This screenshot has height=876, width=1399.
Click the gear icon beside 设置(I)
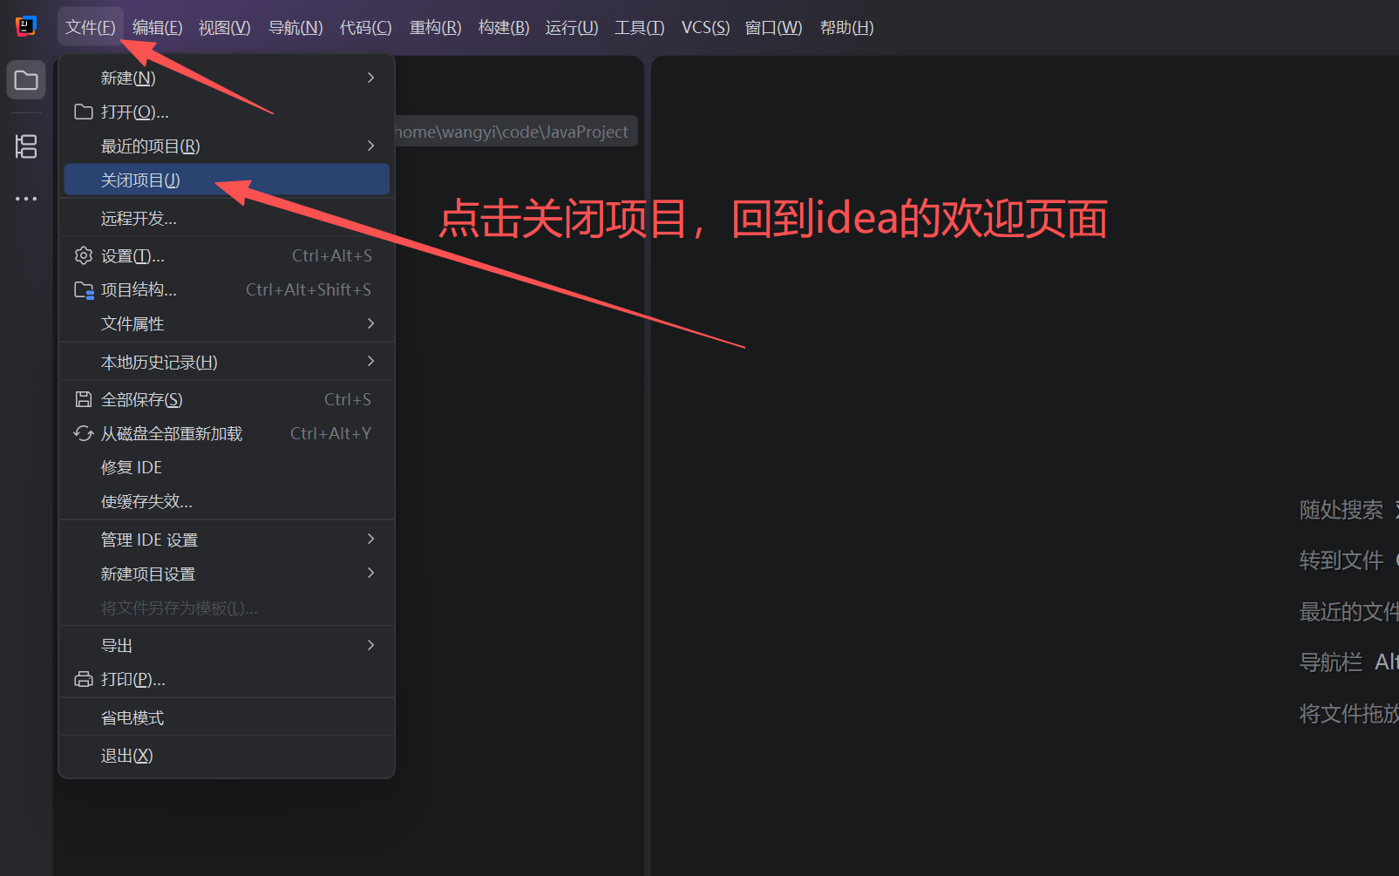[x=83, y=255]
